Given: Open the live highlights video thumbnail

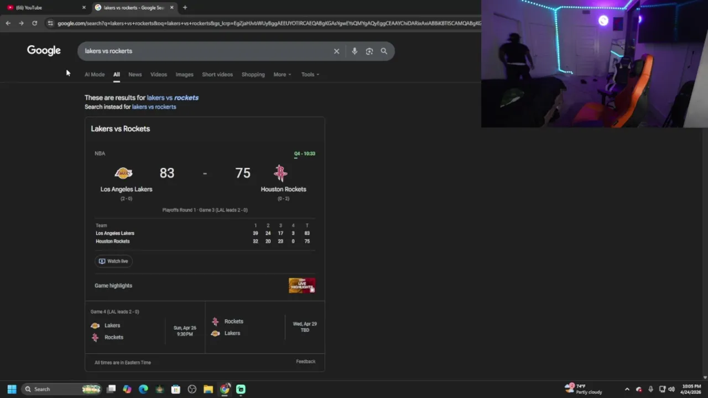Looking at the screenshot, I should 302,285.
